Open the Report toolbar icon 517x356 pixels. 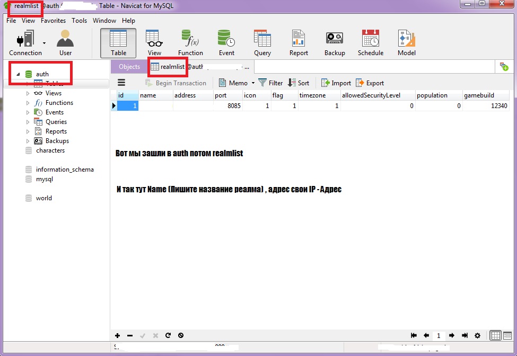(299, 42)
